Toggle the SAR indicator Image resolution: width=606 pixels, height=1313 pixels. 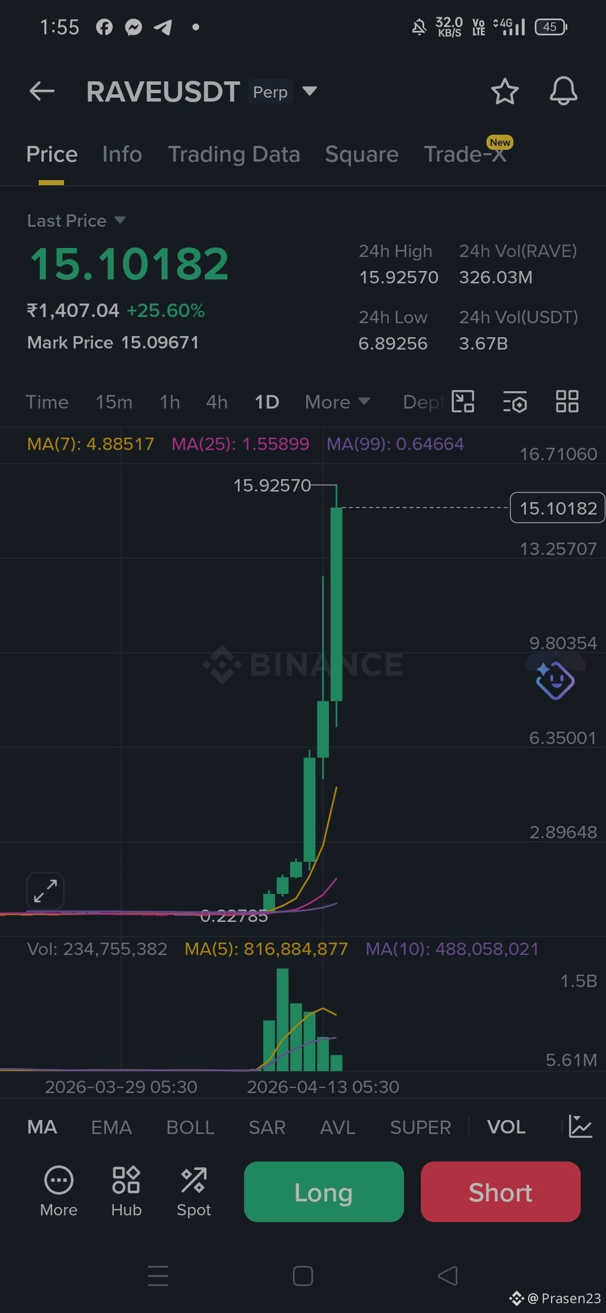267,1127
